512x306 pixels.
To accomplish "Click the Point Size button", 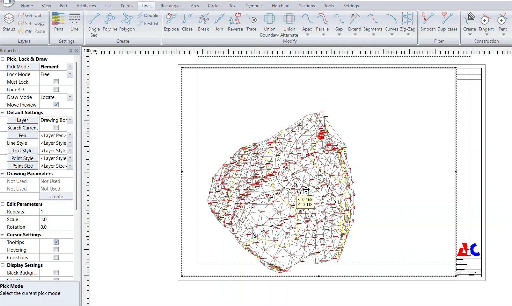I will pos(22,166).
